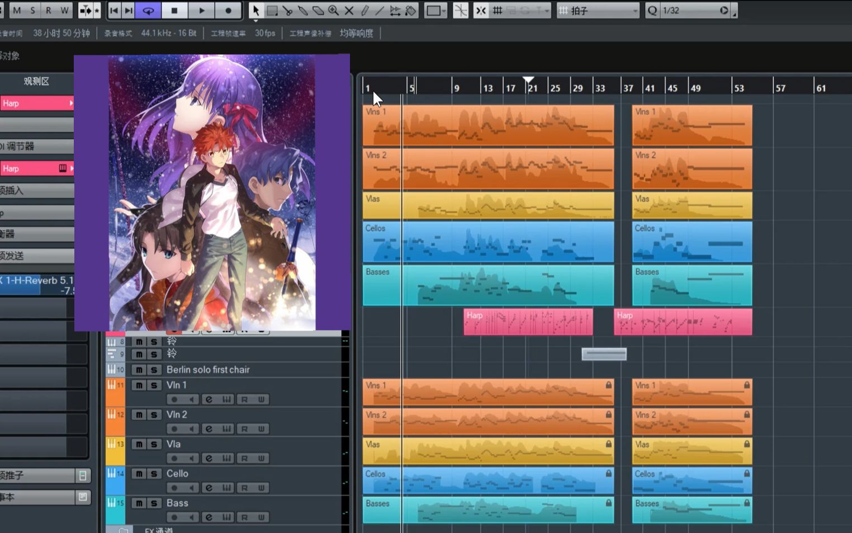Click the grid snap type icon

[498, 11]
